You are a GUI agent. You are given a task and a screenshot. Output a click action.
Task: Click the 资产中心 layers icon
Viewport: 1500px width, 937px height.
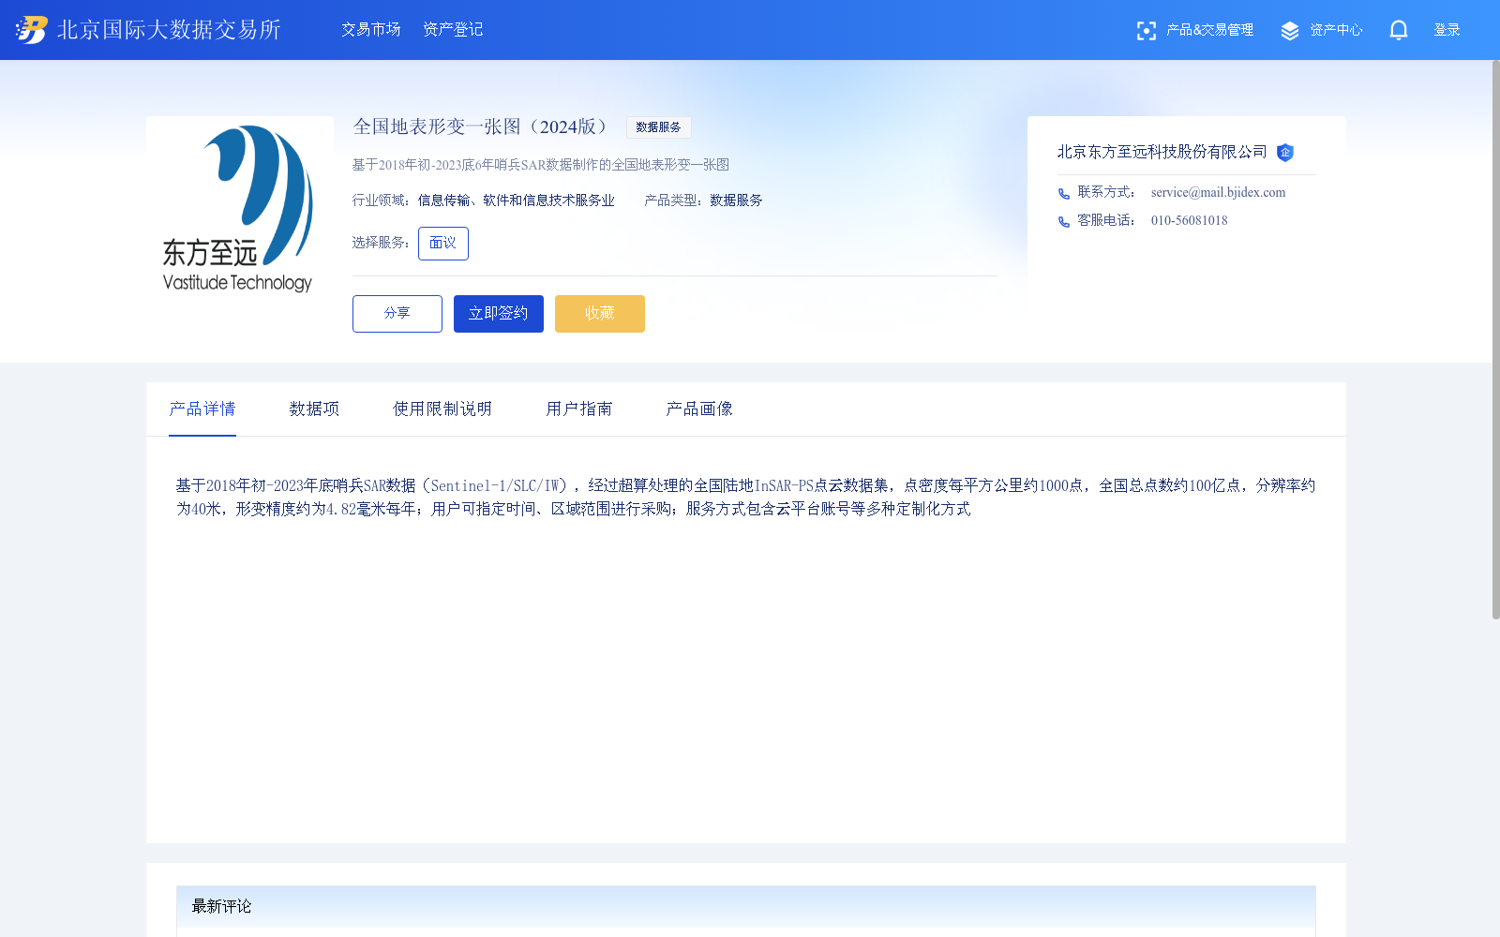[1290, 31]
